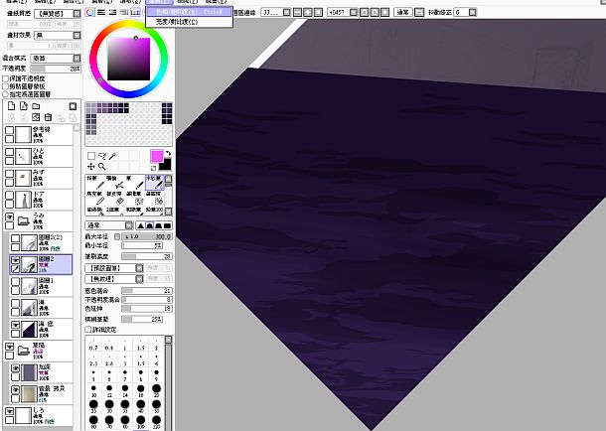Viewport: 606px width, 431px height.
Task: Click the brush tool tray scroll-down arrow
Action: pyautogui.click(x=168, y=212)
